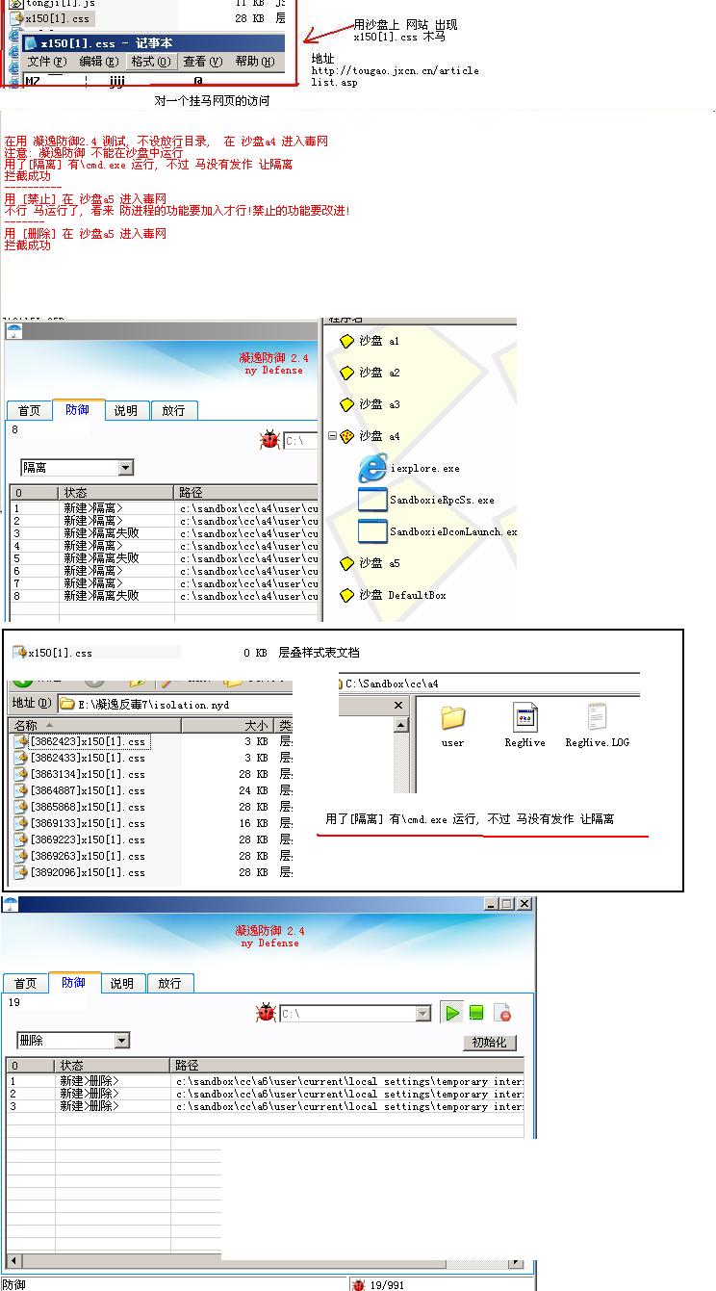Click the status bar ladybug icon near 19/991

[359, 1284]
